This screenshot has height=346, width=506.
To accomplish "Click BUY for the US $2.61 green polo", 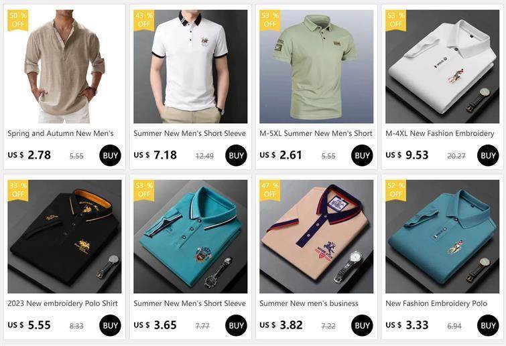I will (x=362, y=156).
